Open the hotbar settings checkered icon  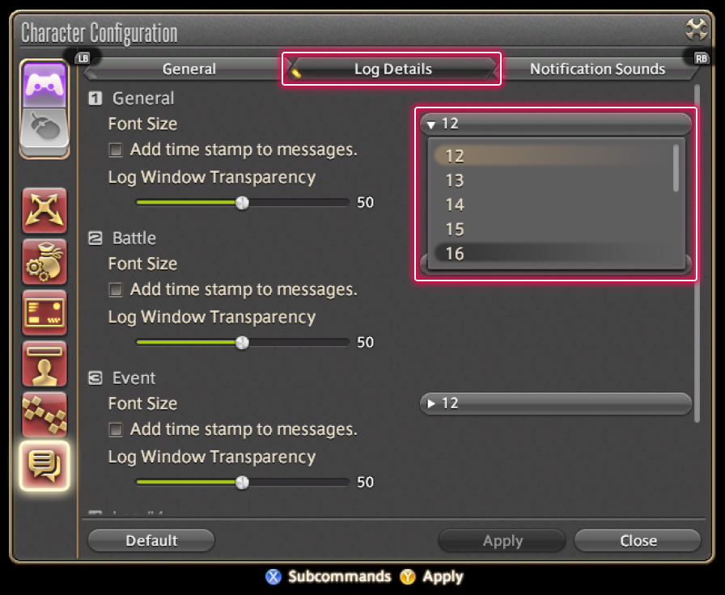[45, 415]
